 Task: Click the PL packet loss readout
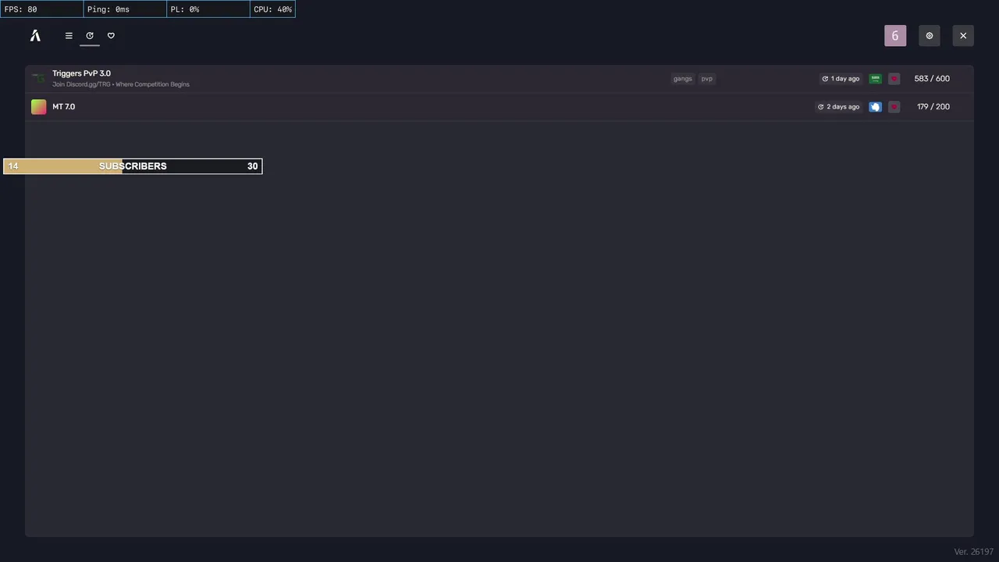(x=208, y=9)
